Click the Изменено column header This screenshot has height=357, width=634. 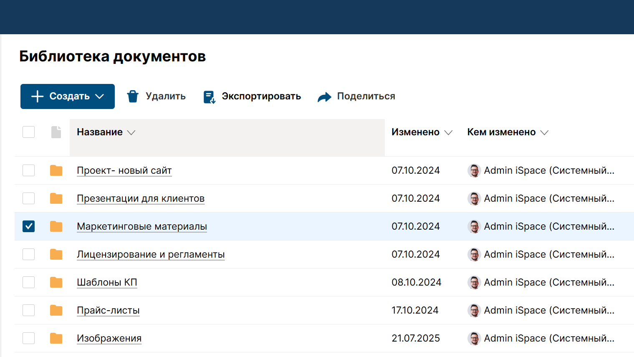[415, 132]
